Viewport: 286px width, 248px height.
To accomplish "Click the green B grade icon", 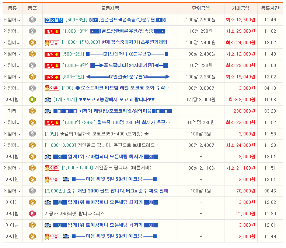I will [x=32, y=100].
